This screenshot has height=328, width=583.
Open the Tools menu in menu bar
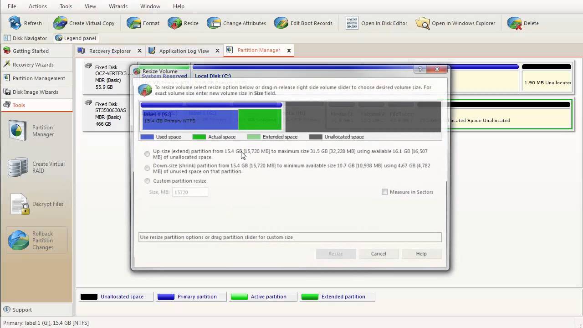[66, 6]
